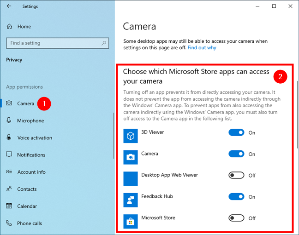Open the Calendar privacy page
This screenshot has width=299, height=235.
click(x=27, y=206)
